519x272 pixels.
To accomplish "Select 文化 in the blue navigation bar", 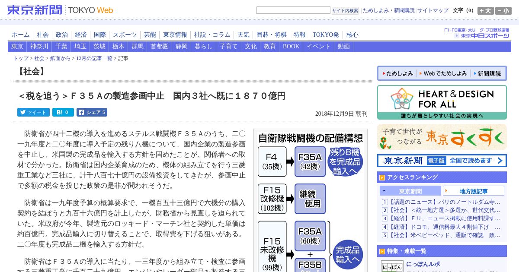I will [x=251, y=47].
